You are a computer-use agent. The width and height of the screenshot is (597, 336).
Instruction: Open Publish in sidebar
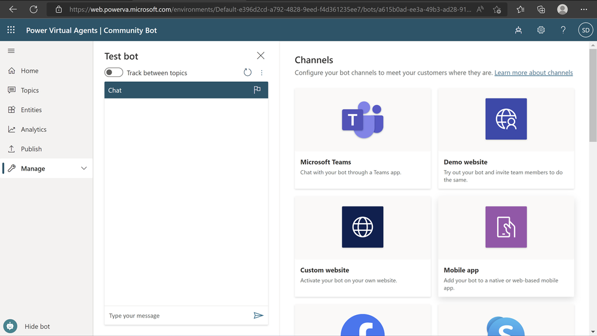tap(47, 149)
